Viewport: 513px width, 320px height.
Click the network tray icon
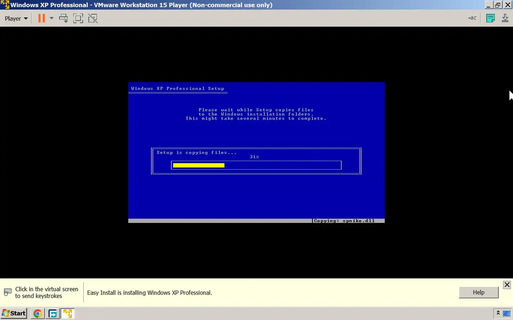[x=507, y=313]
